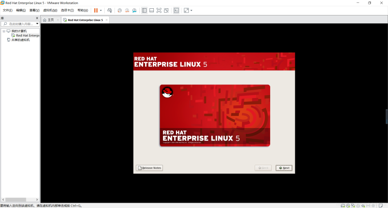Close the 主页 tab
The width and height of the screenshot is (388, 208).
pyautogui.click(x=58, y=20)
